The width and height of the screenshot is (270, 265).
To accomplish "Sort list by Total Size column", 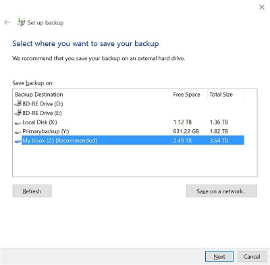I will [x=226, y=94].
